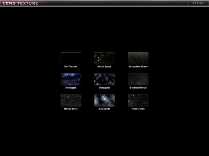Choose the Small Spots texture thumbnail
The height and width of the screenshot is (156, 209).
pyautogui.click(x=104, y=58)
